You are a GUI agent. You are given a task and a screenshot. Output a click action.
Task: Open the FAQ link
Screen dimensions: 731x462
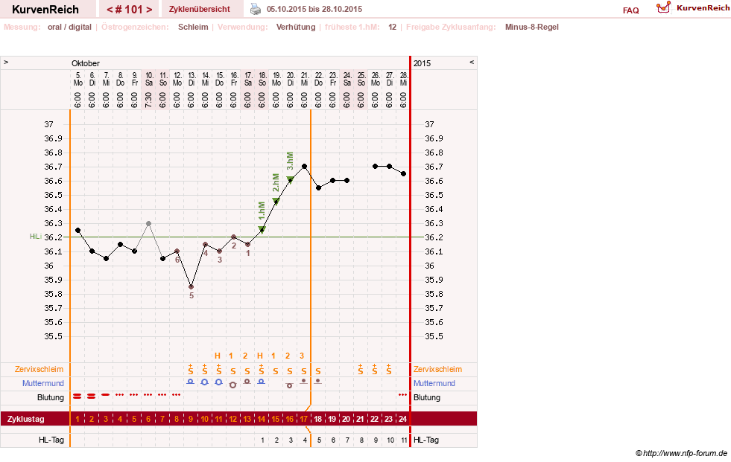click(630, 10)
